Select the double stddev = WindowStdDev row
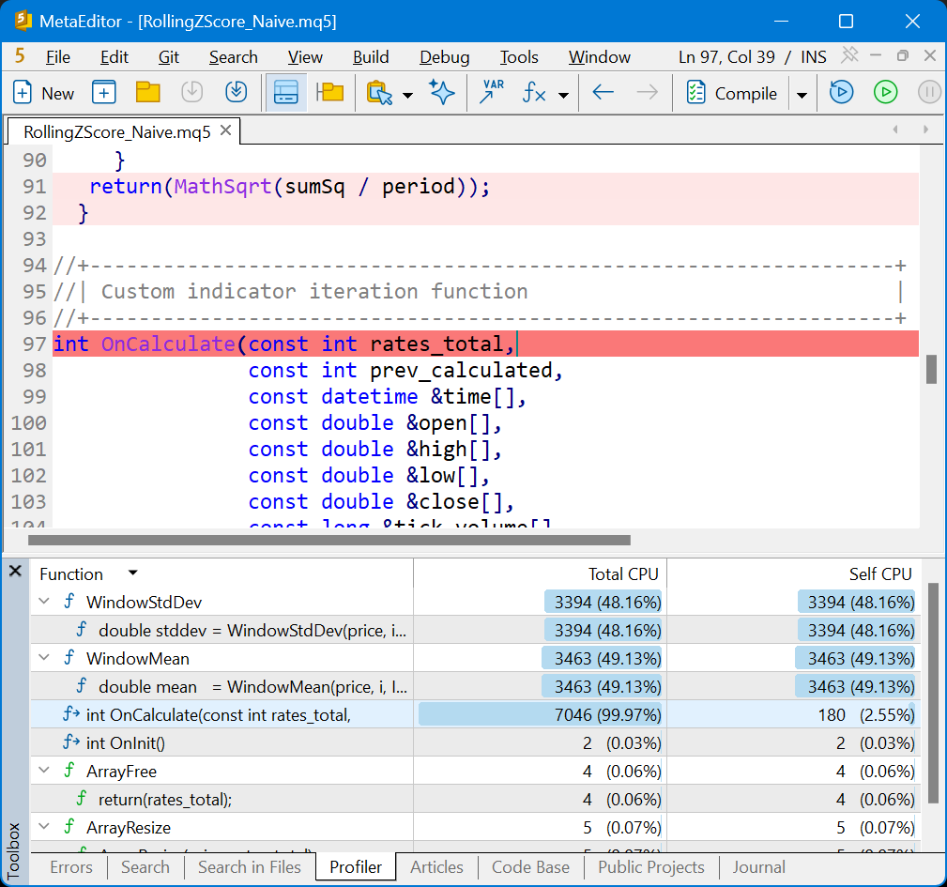This screenshot has width=947, height=887. tap(475, 630)
